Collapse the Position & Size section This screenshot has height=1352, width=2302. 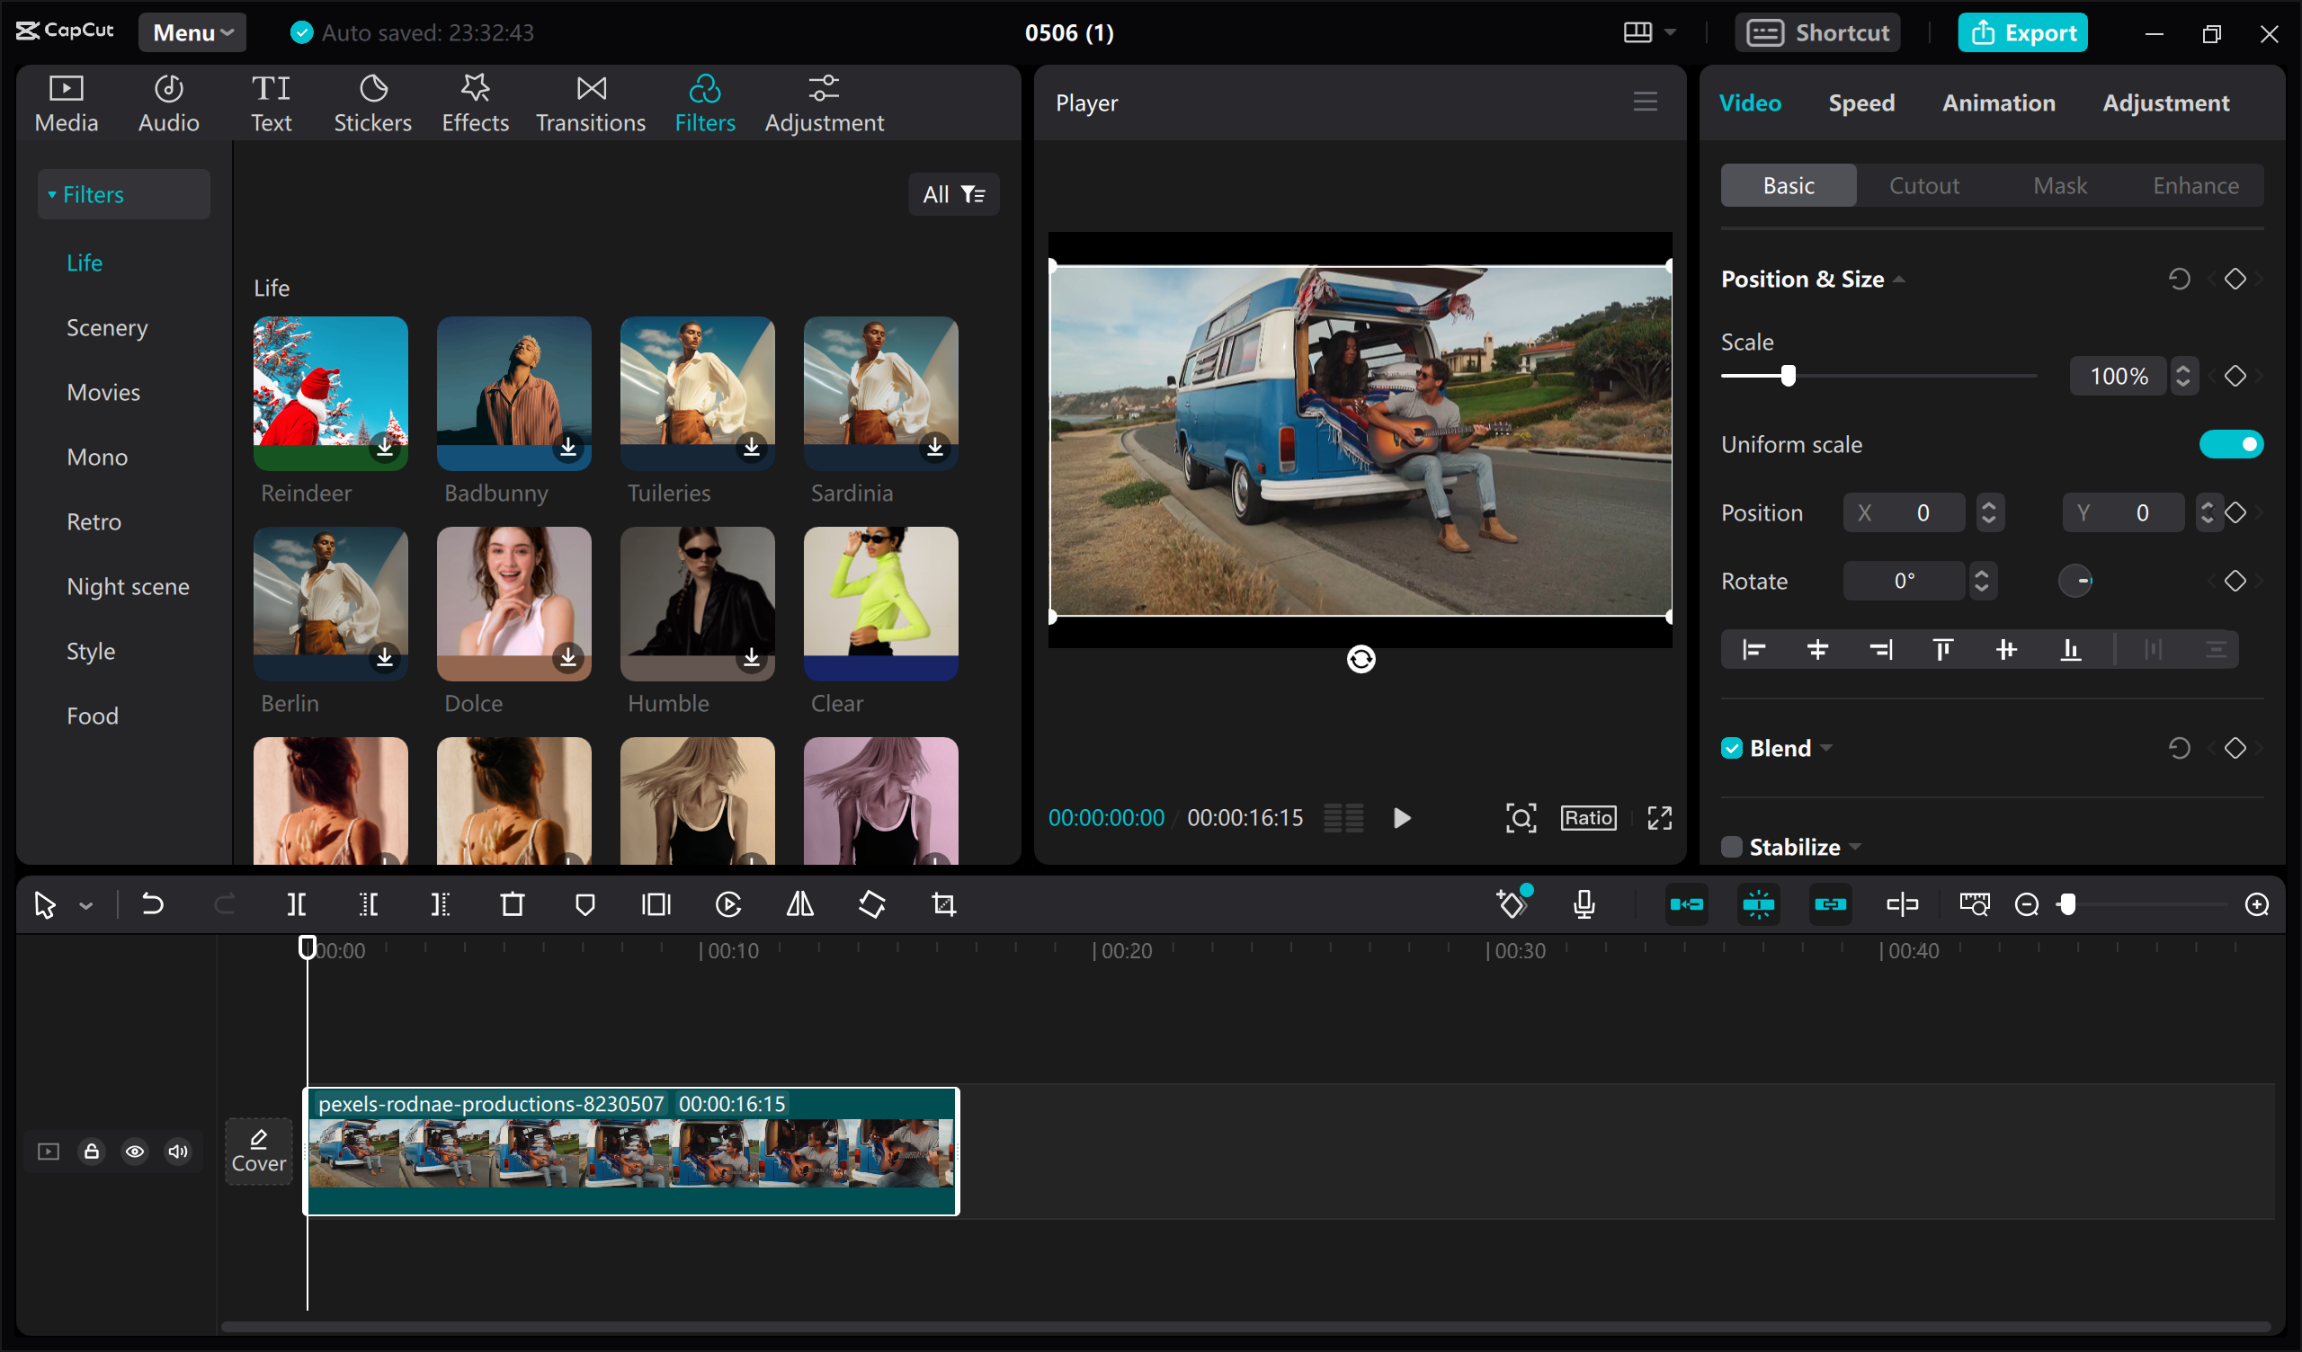[x=1900, y=279]
